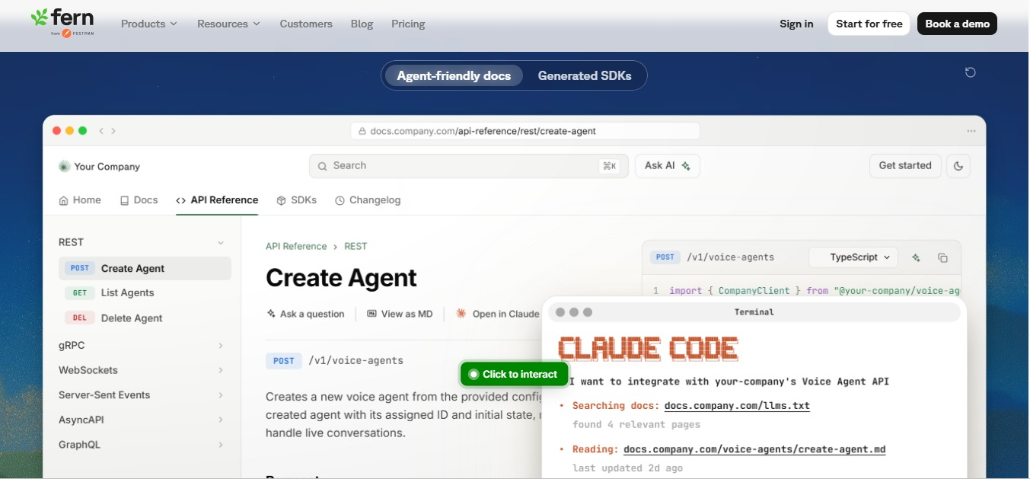1030x479 pixels.
Task: Open the Customers page
Action: pyautogui.click(x=306, y=24)
